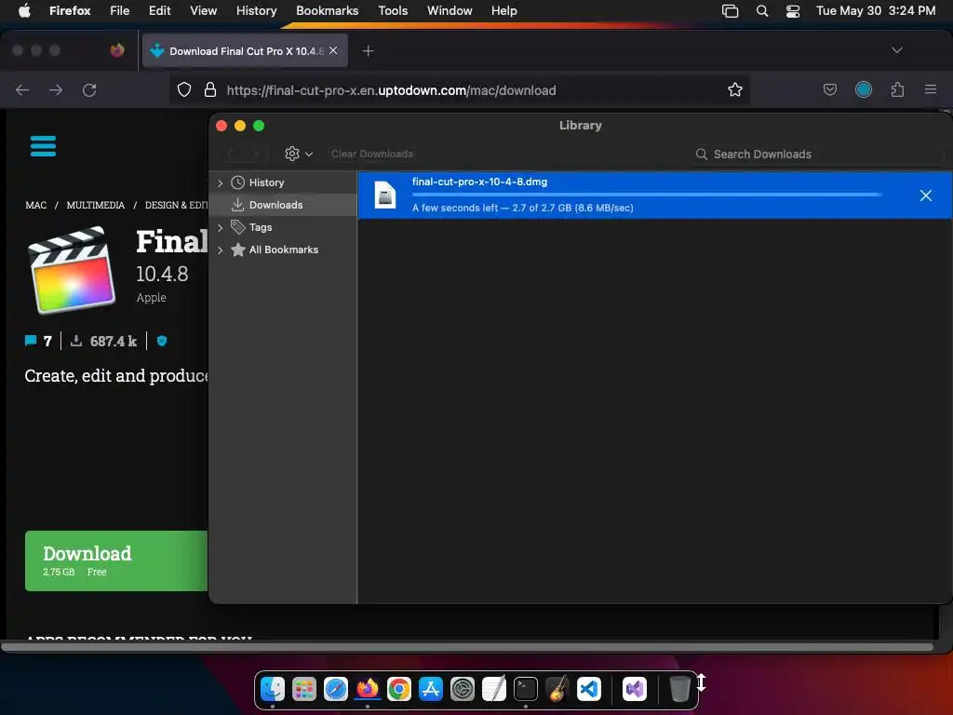953x715 pixels.
Task: Open GarageBand from the Dock
Action: pos(557,689)
